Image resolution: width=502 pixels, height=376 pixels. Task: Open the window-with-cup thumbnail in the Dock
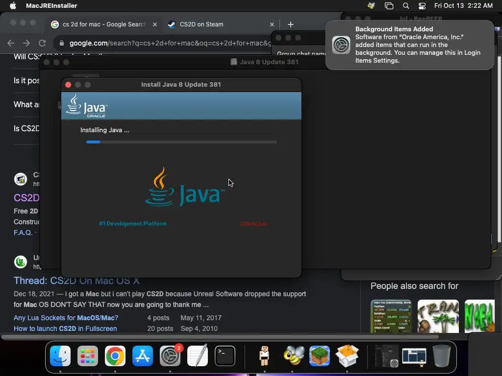coord(414,357)
